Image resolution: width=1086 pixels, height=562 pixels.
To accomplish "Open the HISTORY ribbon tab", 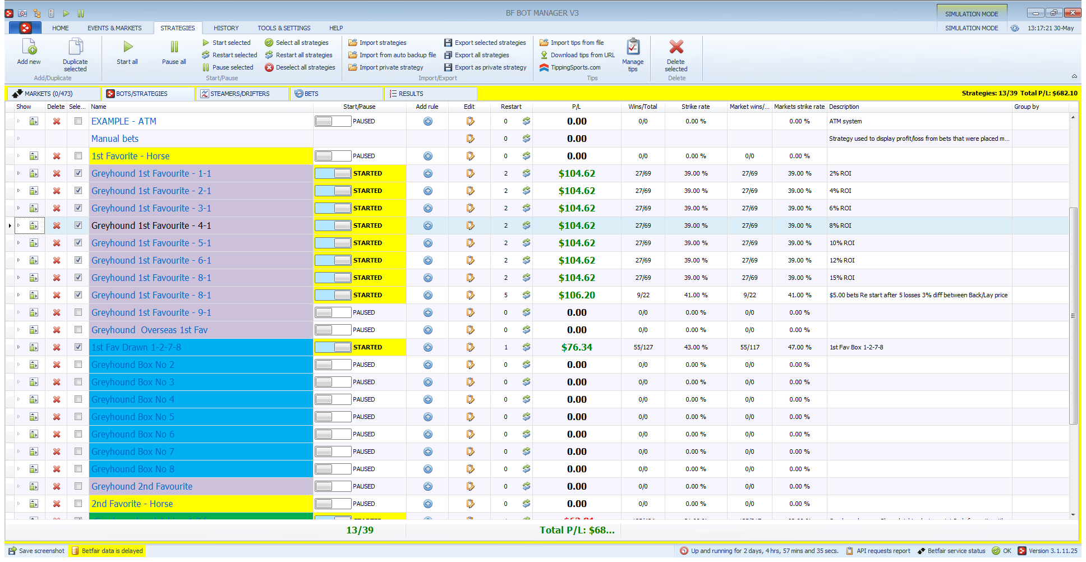I will tap(226, 28).
